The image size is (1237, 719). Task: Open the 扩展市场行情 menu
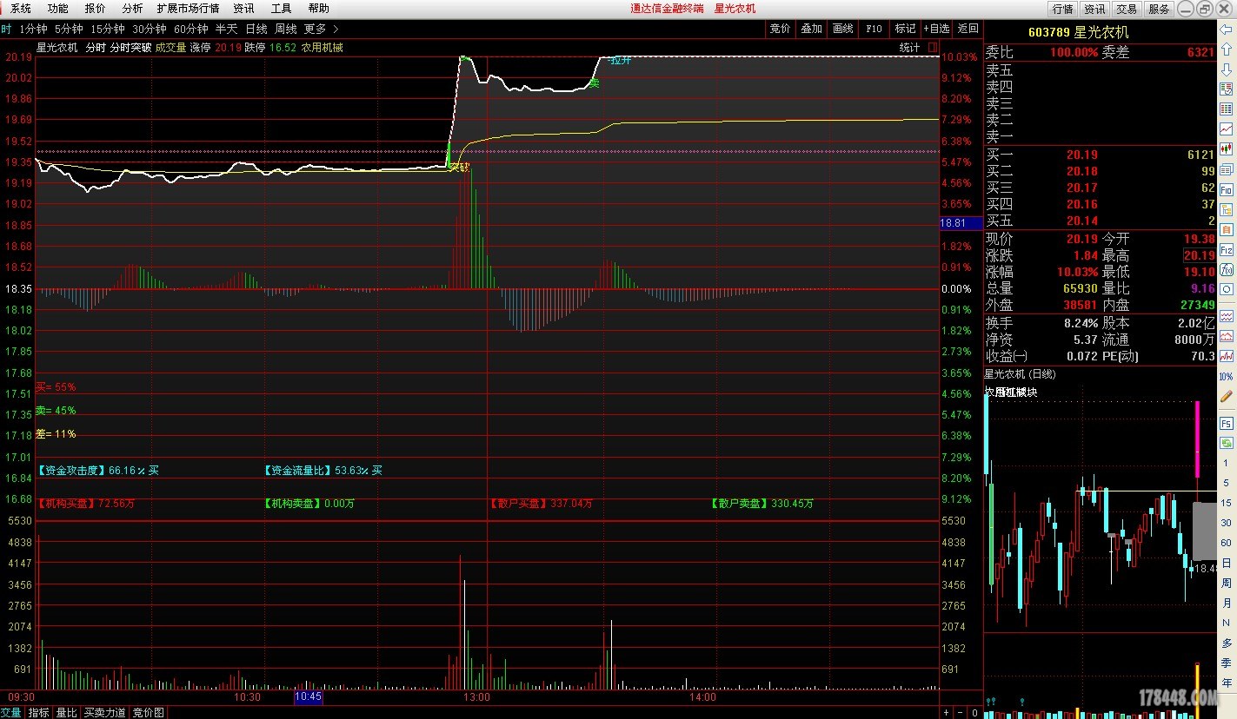pyautogui.click(x=188, y=9)
